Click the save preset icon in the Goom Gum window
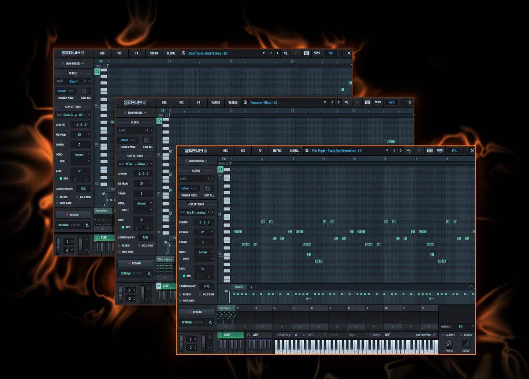529x379 pixels. [x=183, y=53]
